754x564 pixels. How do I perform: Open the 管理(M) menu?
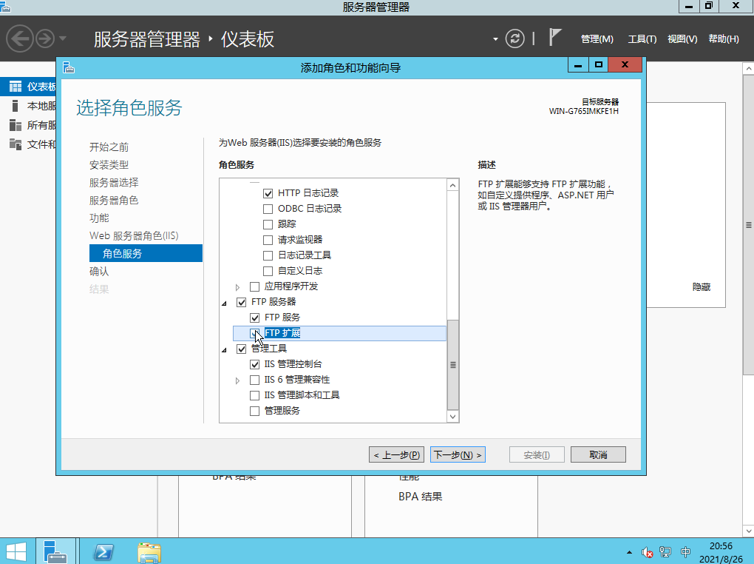click(597, 39)
